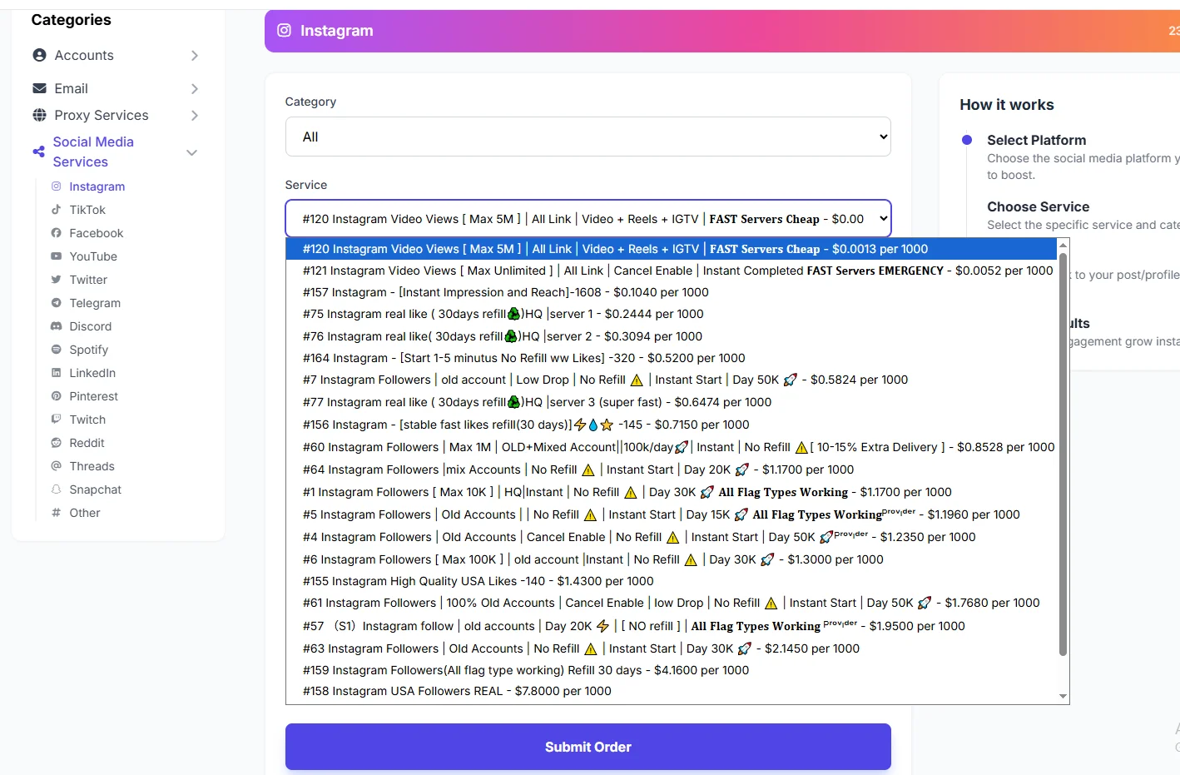This screenshot has height=775, width=1180.
Task: Click the Social Media share icon
Action: coord(38,152)
